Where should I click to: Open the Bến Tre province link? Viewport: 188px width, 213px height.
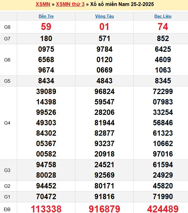pos(46,16)
